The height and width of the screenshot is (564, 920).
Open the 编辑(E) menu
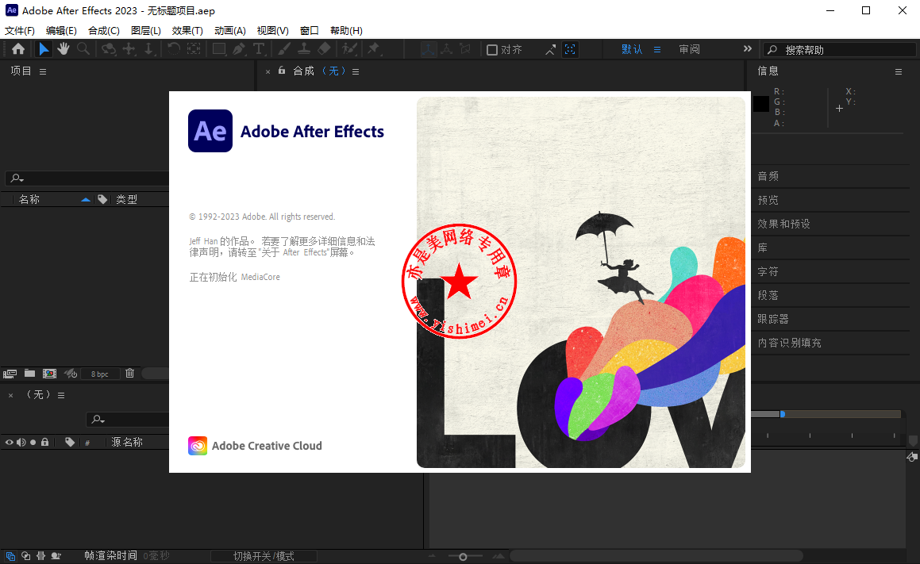[x=61, y=30]
